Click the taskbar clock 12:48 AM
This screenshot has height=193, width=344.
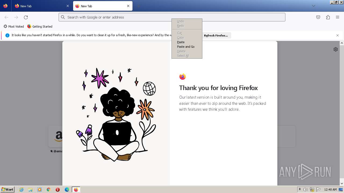coord(330,190)
